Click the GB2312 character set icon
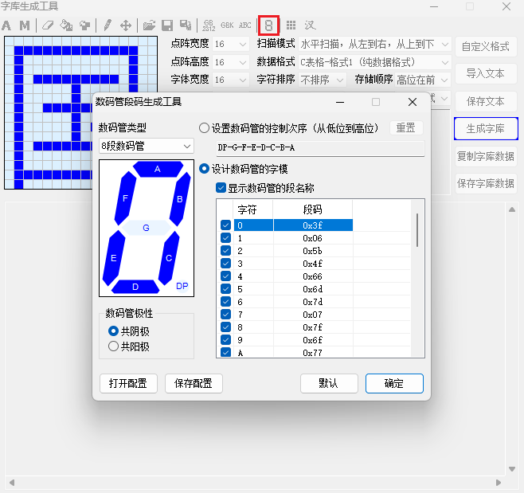Viewport: 524px width, 493px height. tap(209, 25)
